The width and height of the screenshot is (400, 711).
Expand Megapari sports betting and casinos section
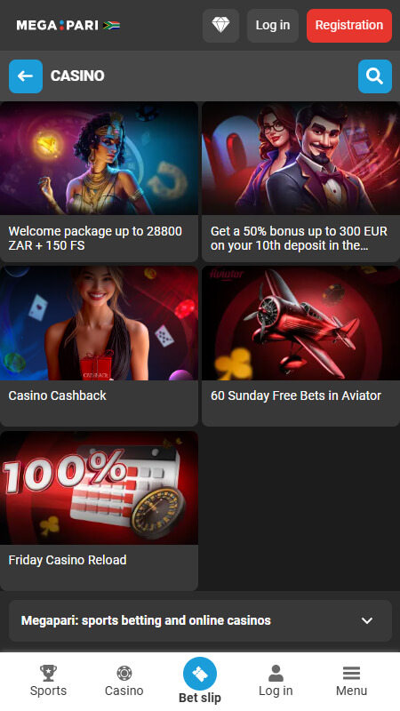[x=200, y=620]
